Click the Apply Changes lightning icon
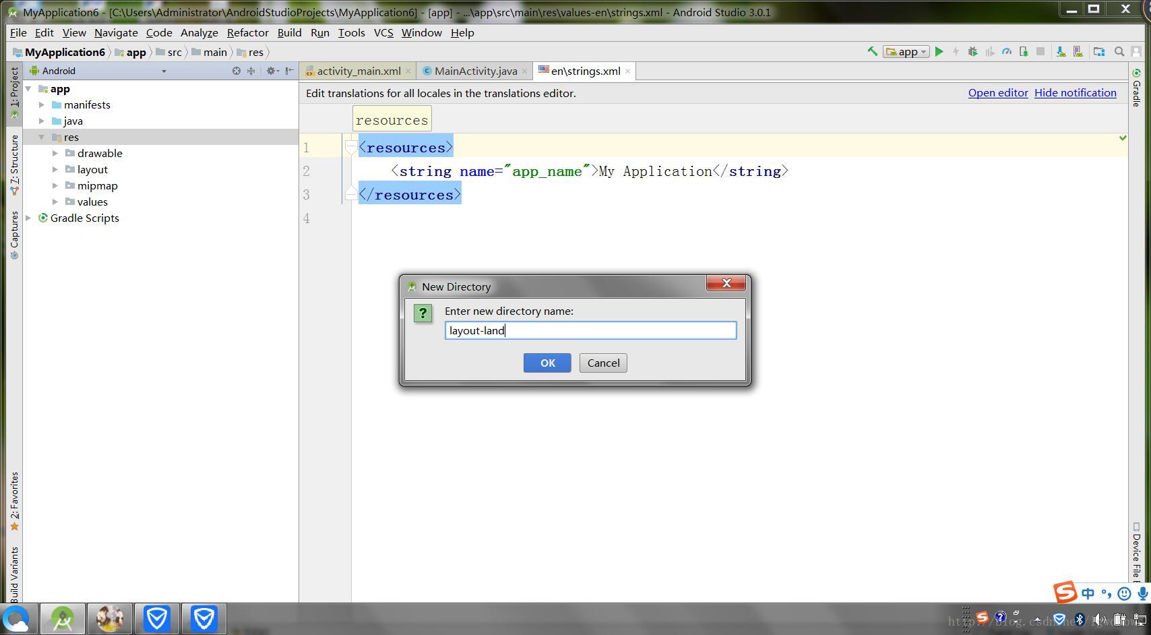Image resolution: width=1151 pixels, height=635 pixels. click(956, 51)
